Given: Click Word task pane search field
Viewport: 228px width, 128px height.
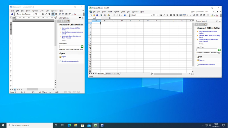Looking at the screenshot, I should click(x=69, y=46).
